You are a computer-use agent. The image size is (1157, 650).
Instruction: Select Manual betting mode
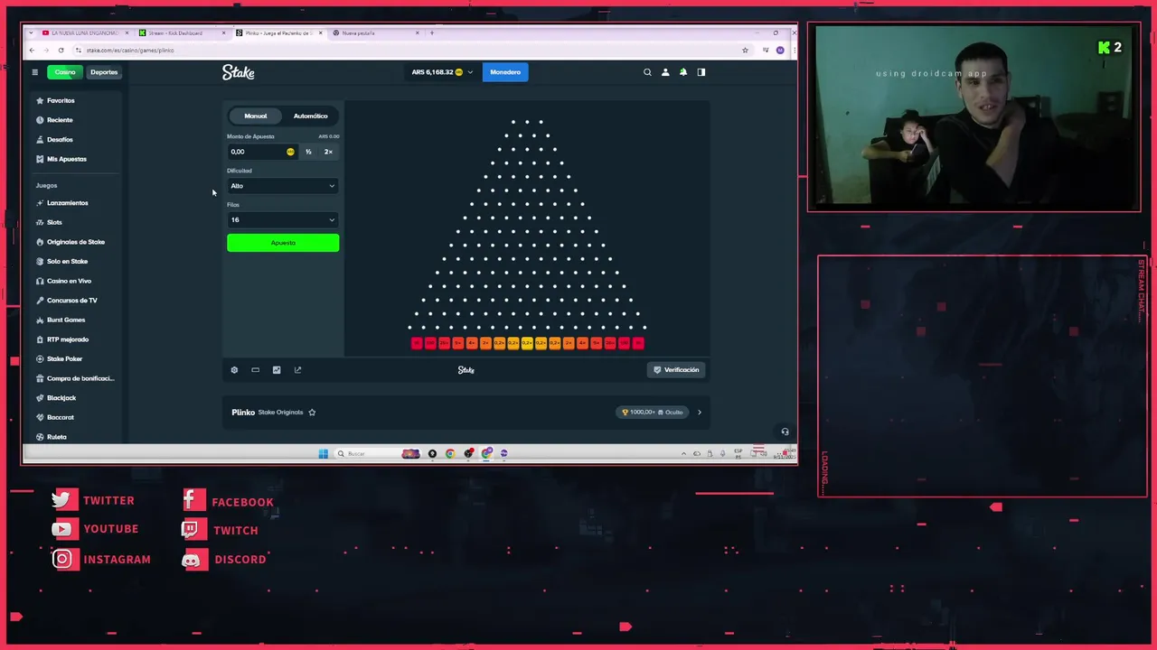click(x=255, y=116)
